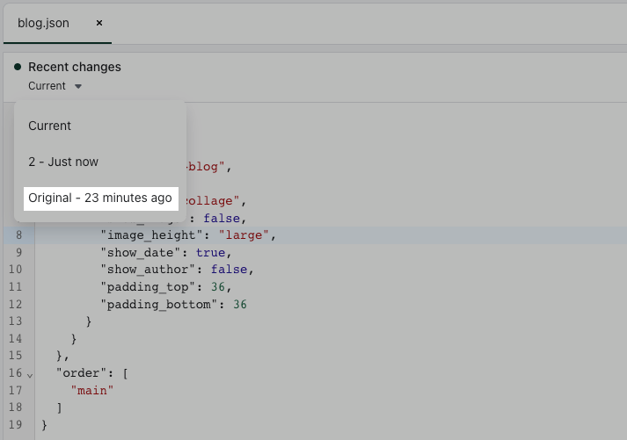Restore Original - 23 minutes ago version
Screen dimensions: 627x440
click(100, 198)
